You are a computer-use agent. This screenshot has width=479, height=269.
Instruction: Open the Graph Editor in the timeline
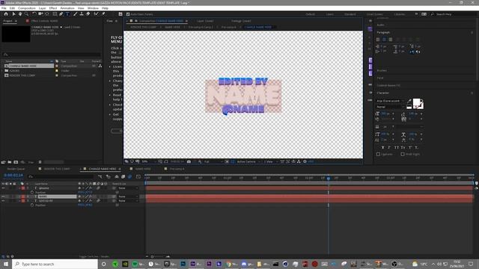138,176
